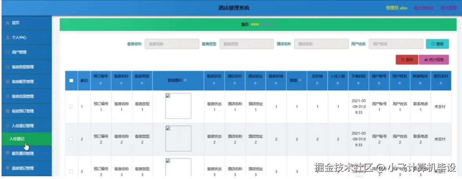
Task: Sort by 客房图片 column sort icon
Action: tap(185, 80)
